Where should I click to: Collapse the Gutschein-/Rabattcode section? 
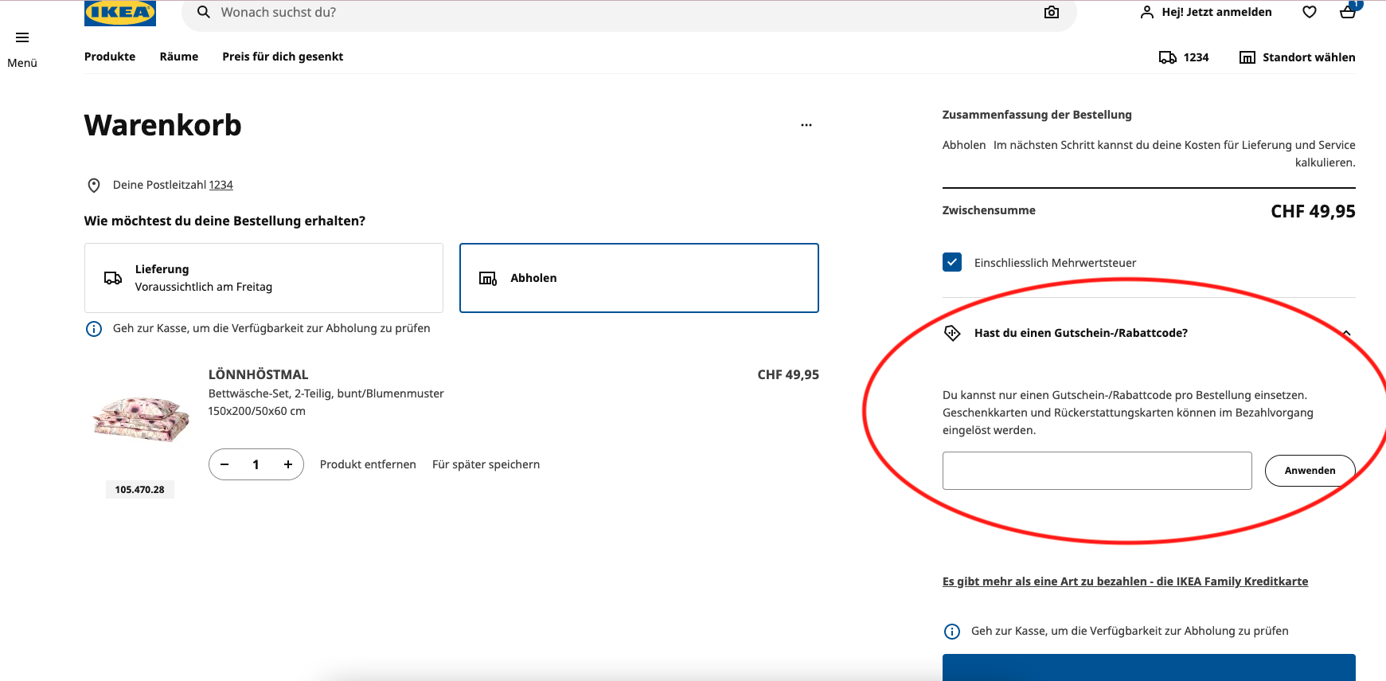1347,333
